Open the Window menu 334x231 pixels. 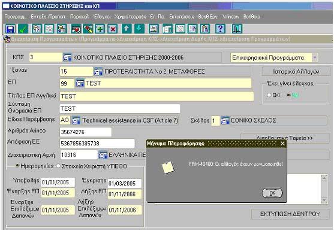point(231,17)
